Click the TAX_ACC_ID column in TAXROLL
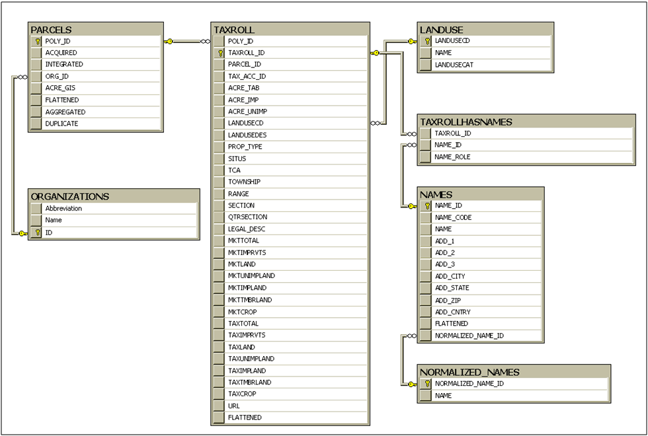This screenshot has height=436, width=648. 290,77
